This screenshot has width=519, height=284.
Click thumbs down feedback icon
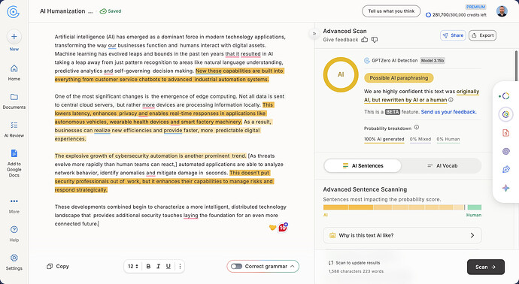point(375,40)
